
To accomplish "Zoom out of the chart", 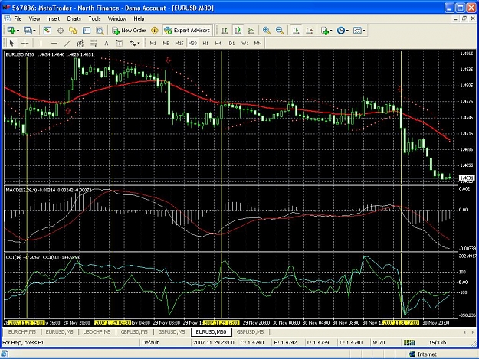I will [280, 30].
